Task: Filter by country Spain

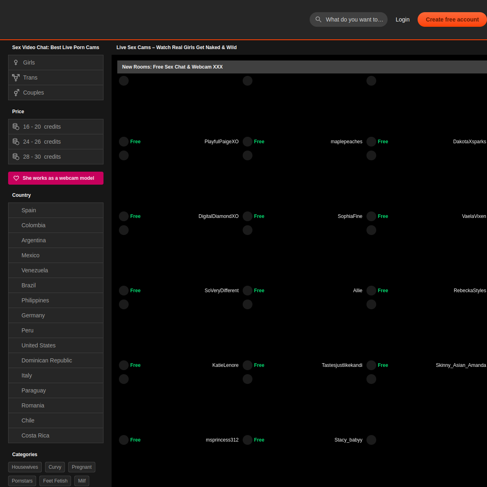Action: (x=29, y=210)
